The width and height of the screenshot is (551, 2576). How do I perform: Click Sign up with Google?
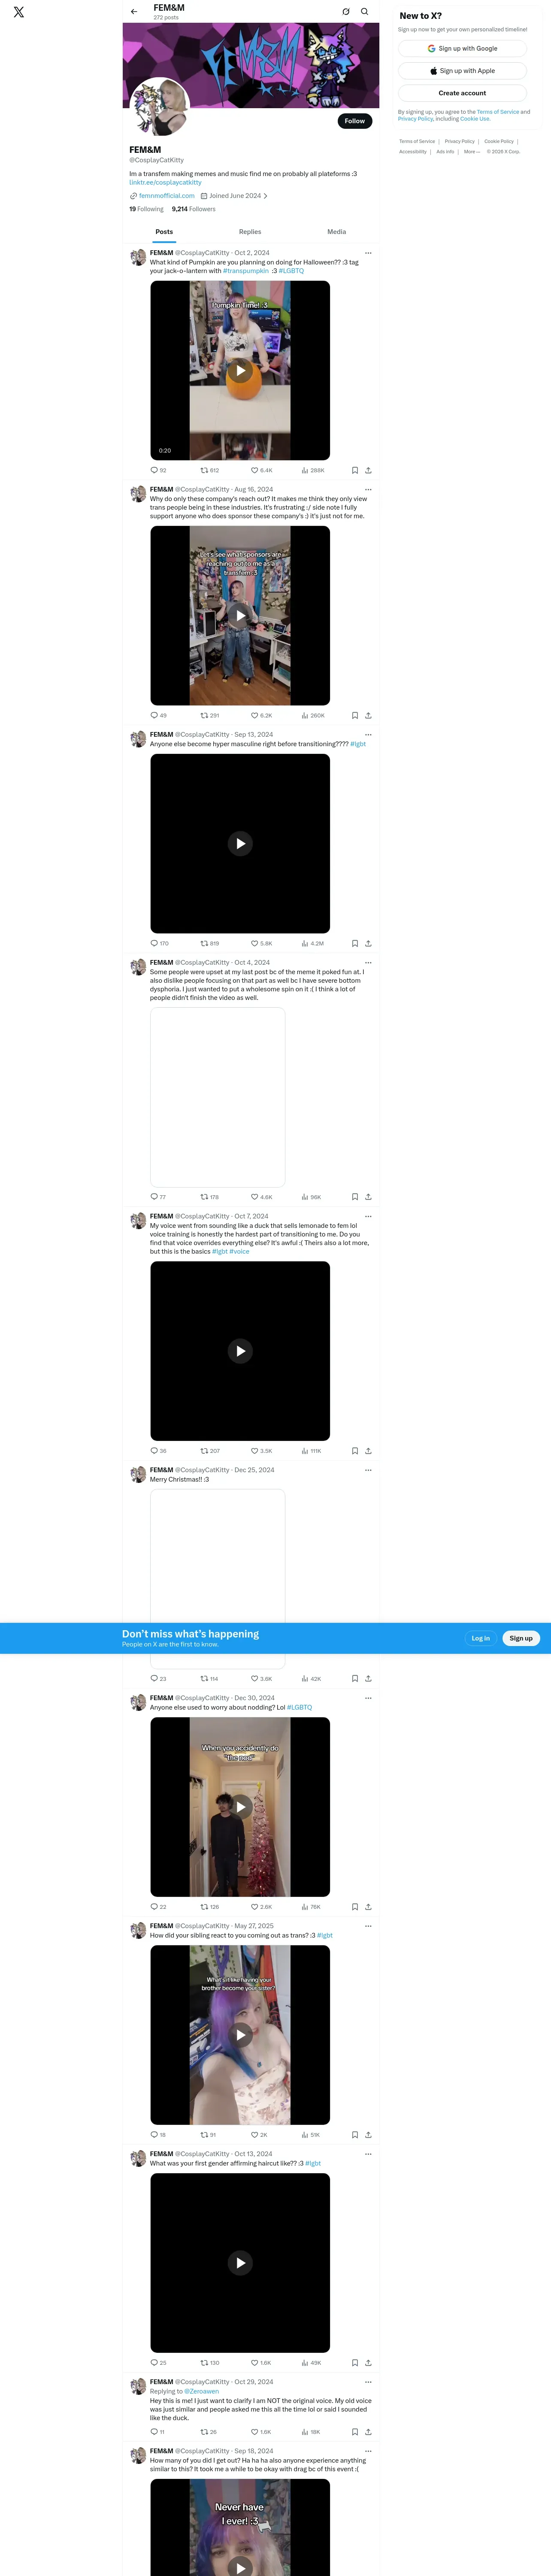point(462,48)
